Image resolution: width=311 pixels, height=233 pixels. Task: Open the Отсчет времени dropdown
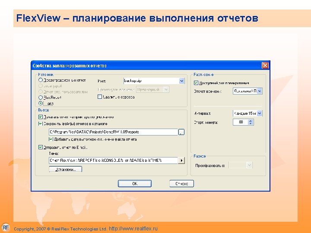point(260,91)
